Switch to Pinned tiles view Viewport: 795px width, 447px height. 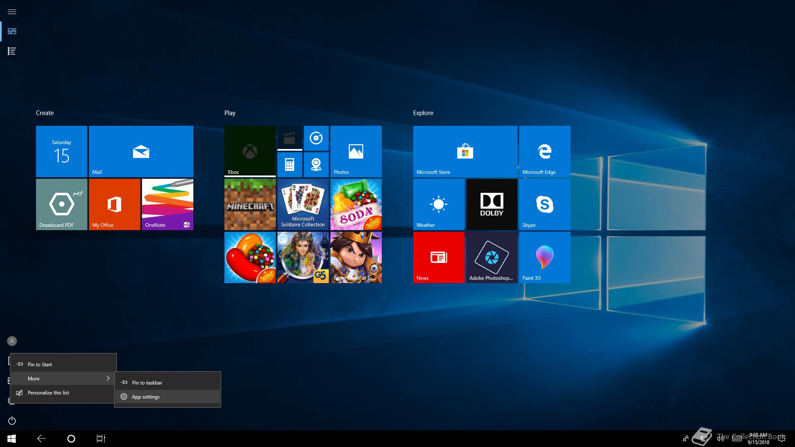(x=12, y=31)
